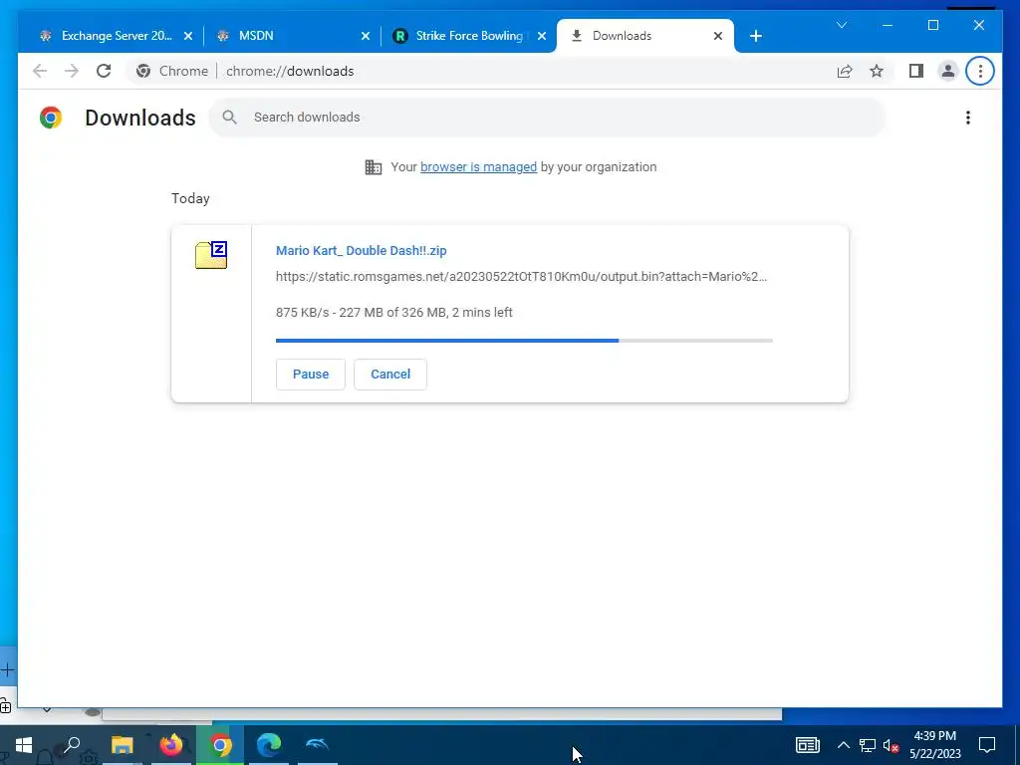
Task: Close the Strike Force Bowling tab
Action: point(542,36)
